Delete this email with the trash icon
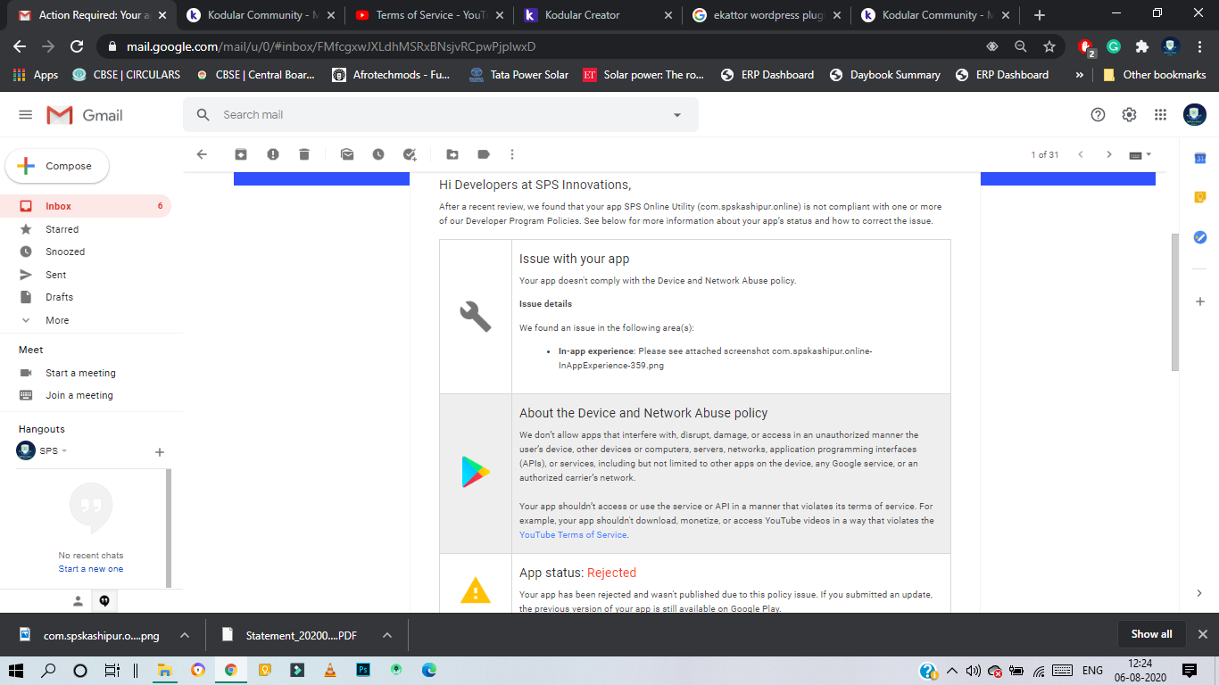 [304, 154]
